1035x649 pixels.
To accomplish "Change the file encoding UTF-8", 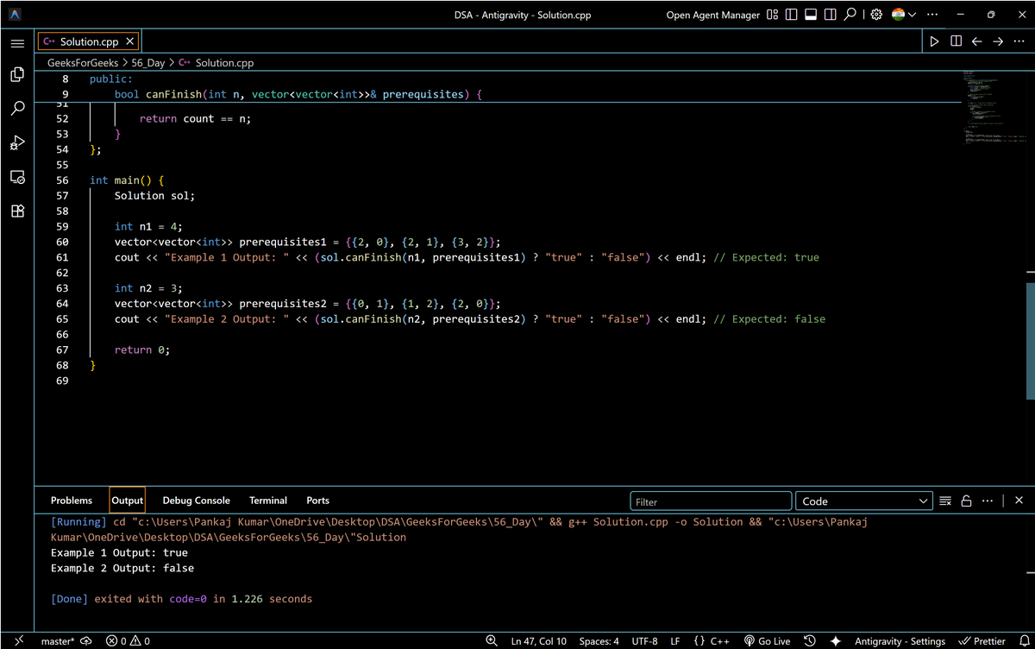I will click(x=645, y=641).
